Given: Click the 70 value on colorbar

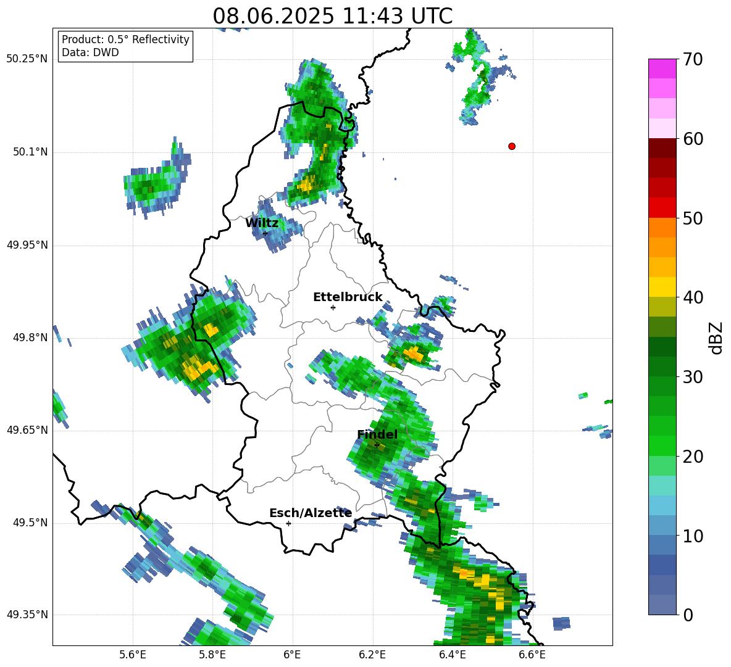Looking at the screenshot, I should [693, 60].
